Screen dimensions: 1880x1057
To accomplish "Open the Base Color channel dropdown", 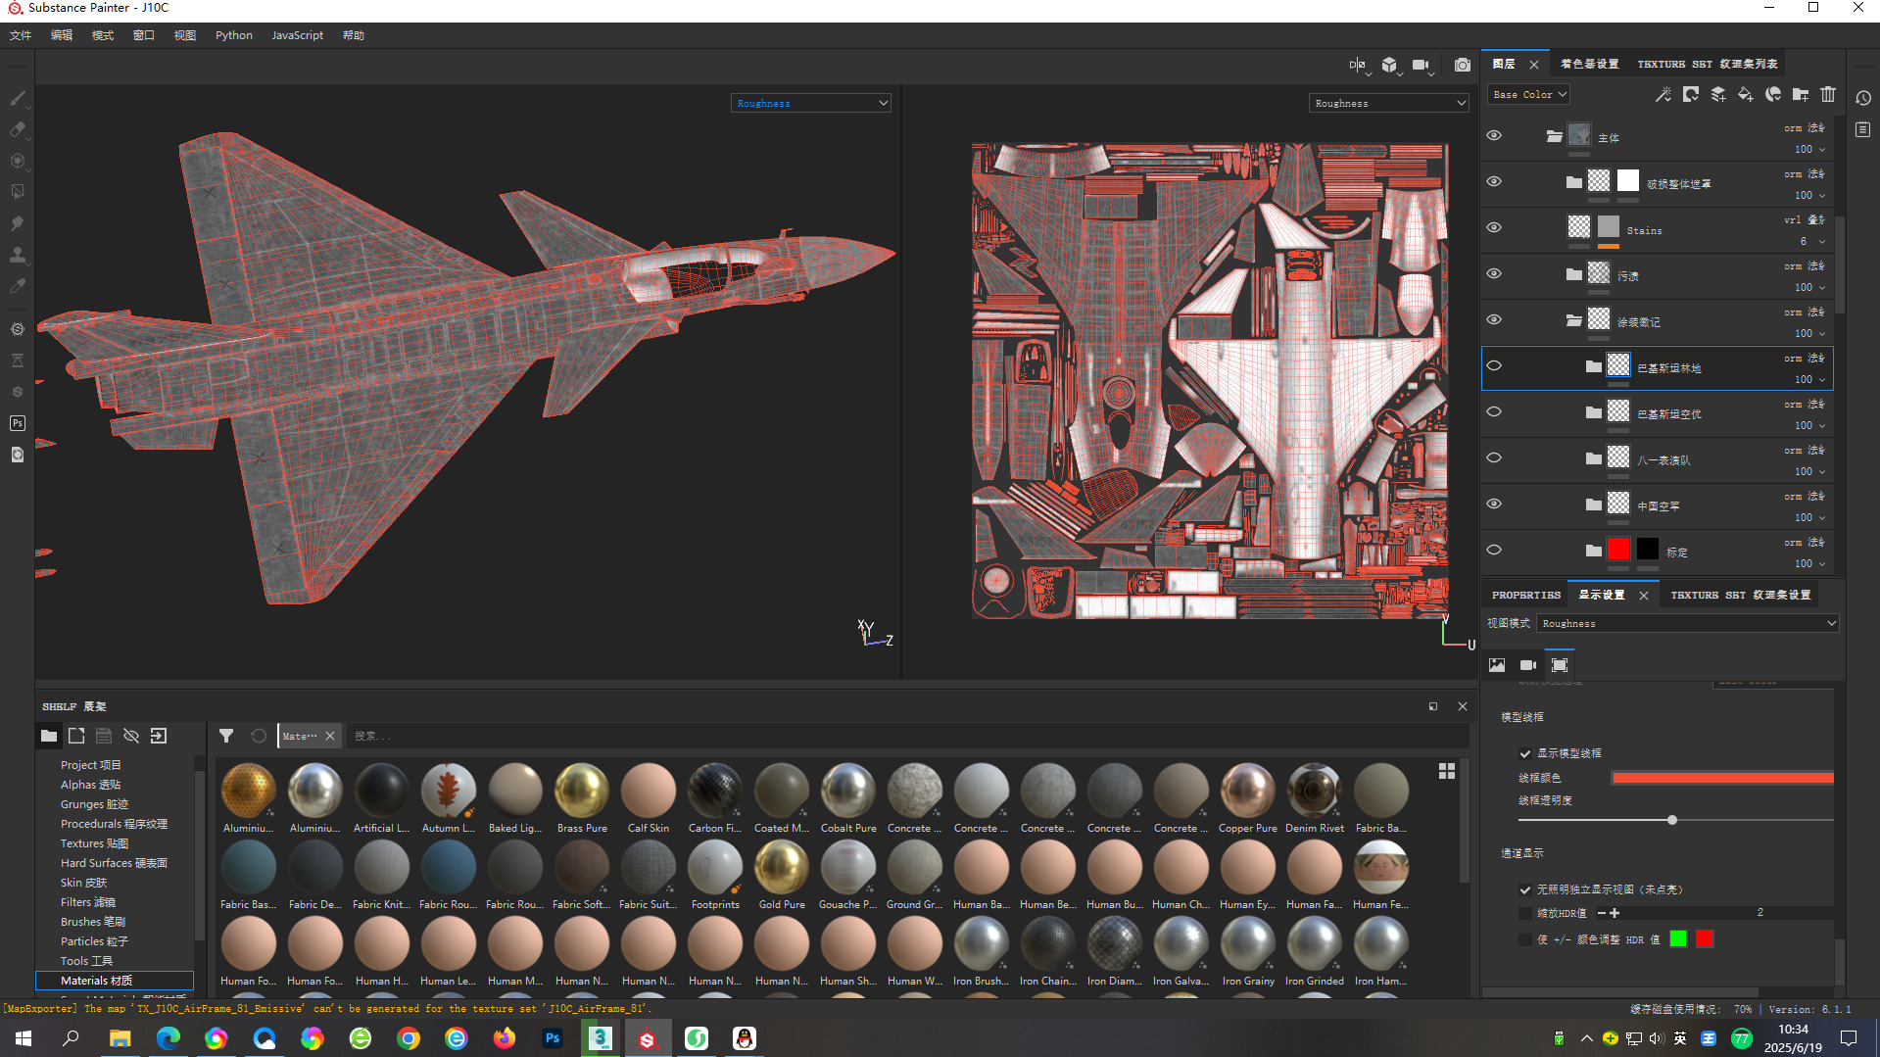I will click(1528, 94).
